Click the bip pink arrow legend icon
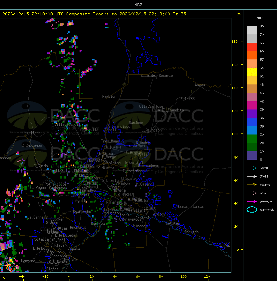 click(x=252, y=193)
